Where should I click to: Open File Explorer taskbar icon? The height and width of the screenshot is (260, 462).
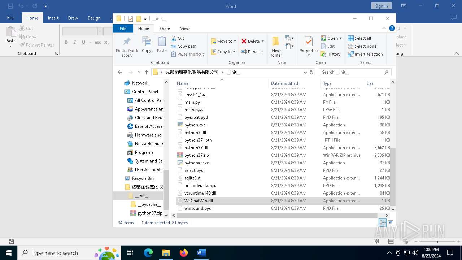[x=166, y=253]
